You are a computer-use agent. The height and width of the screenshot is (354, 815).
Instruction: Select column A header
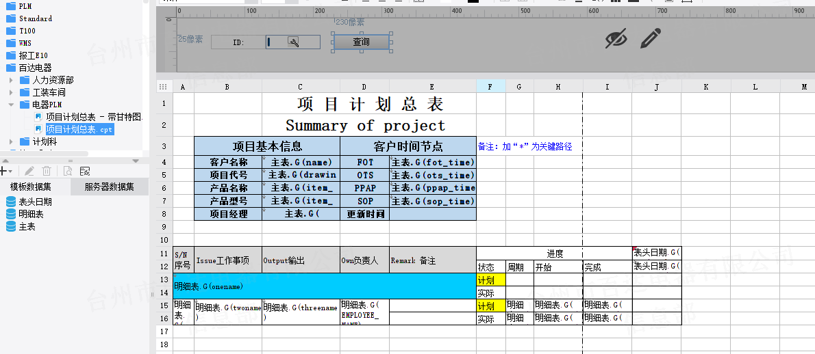pyautogui.click(x=183, y=87)
